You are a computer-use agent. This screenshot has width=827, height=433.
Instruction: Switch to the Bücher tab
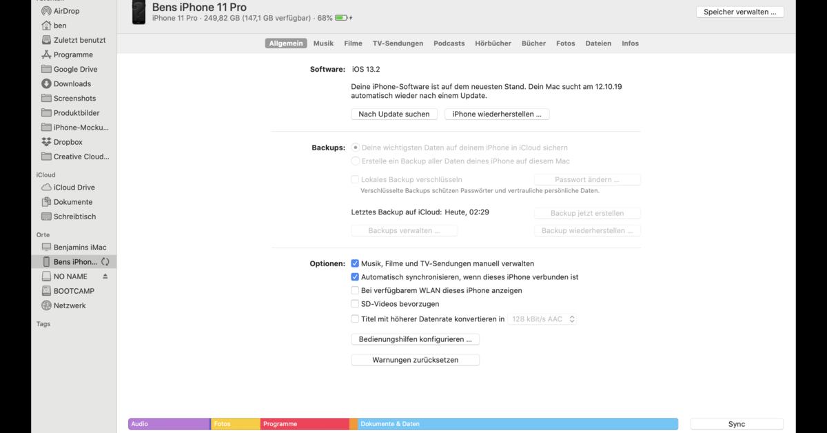coord(533,43)
